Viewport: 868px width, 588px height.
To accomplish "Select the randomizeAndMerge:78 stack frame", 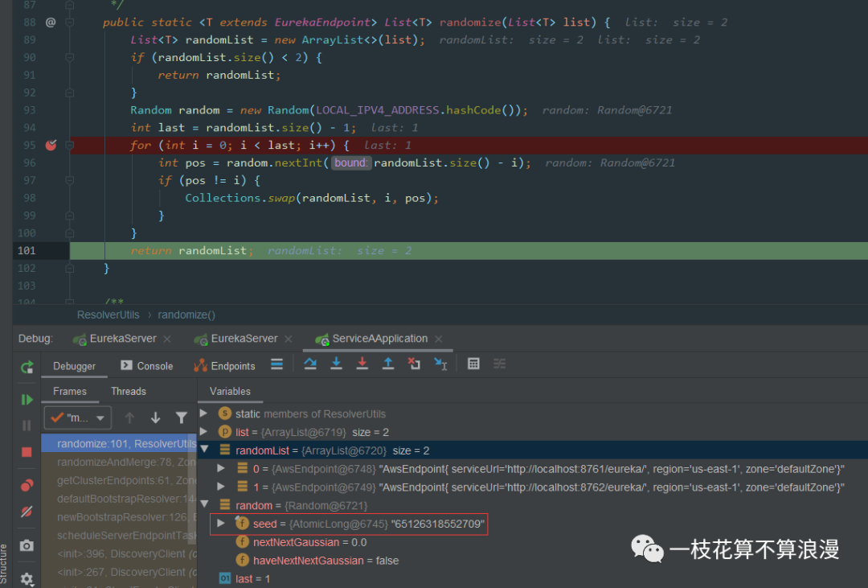I will point(121,462).
